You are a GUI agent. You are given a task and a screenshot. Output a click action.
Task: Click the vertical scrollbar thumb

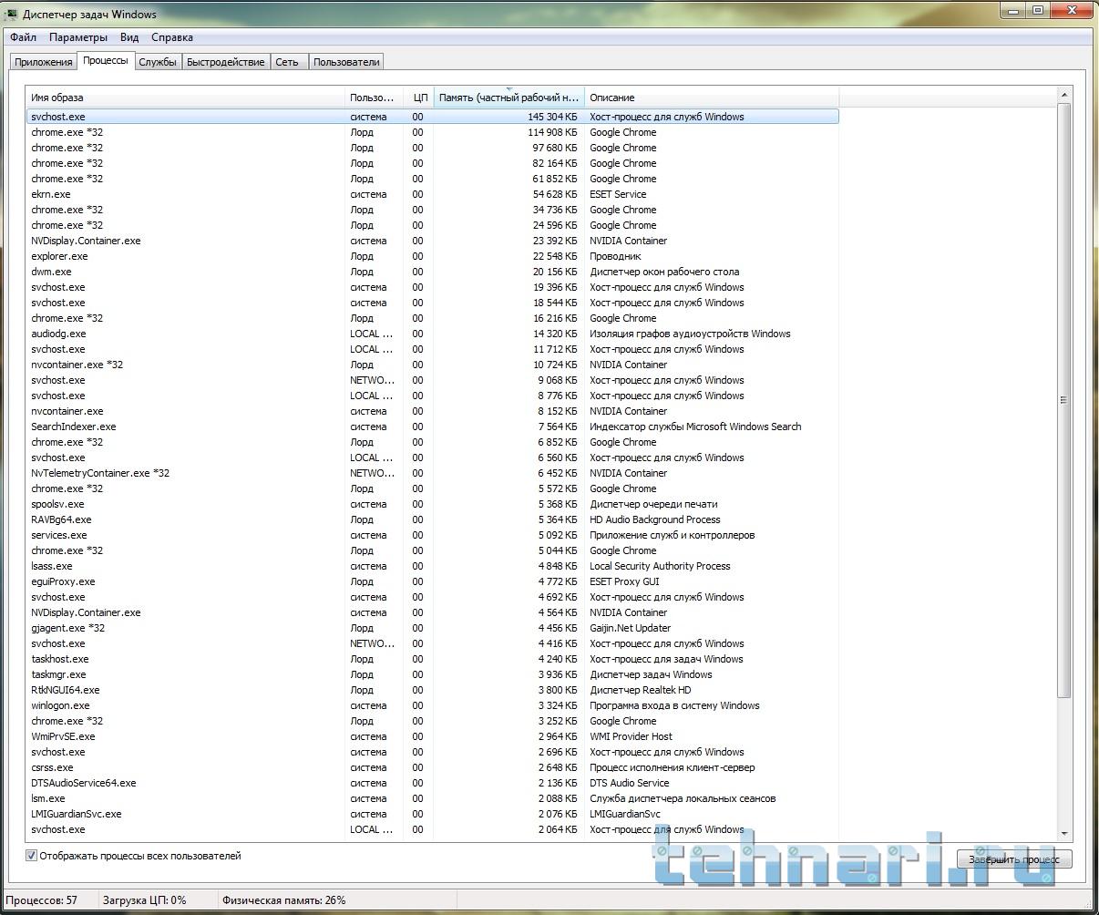point(1064,400)
